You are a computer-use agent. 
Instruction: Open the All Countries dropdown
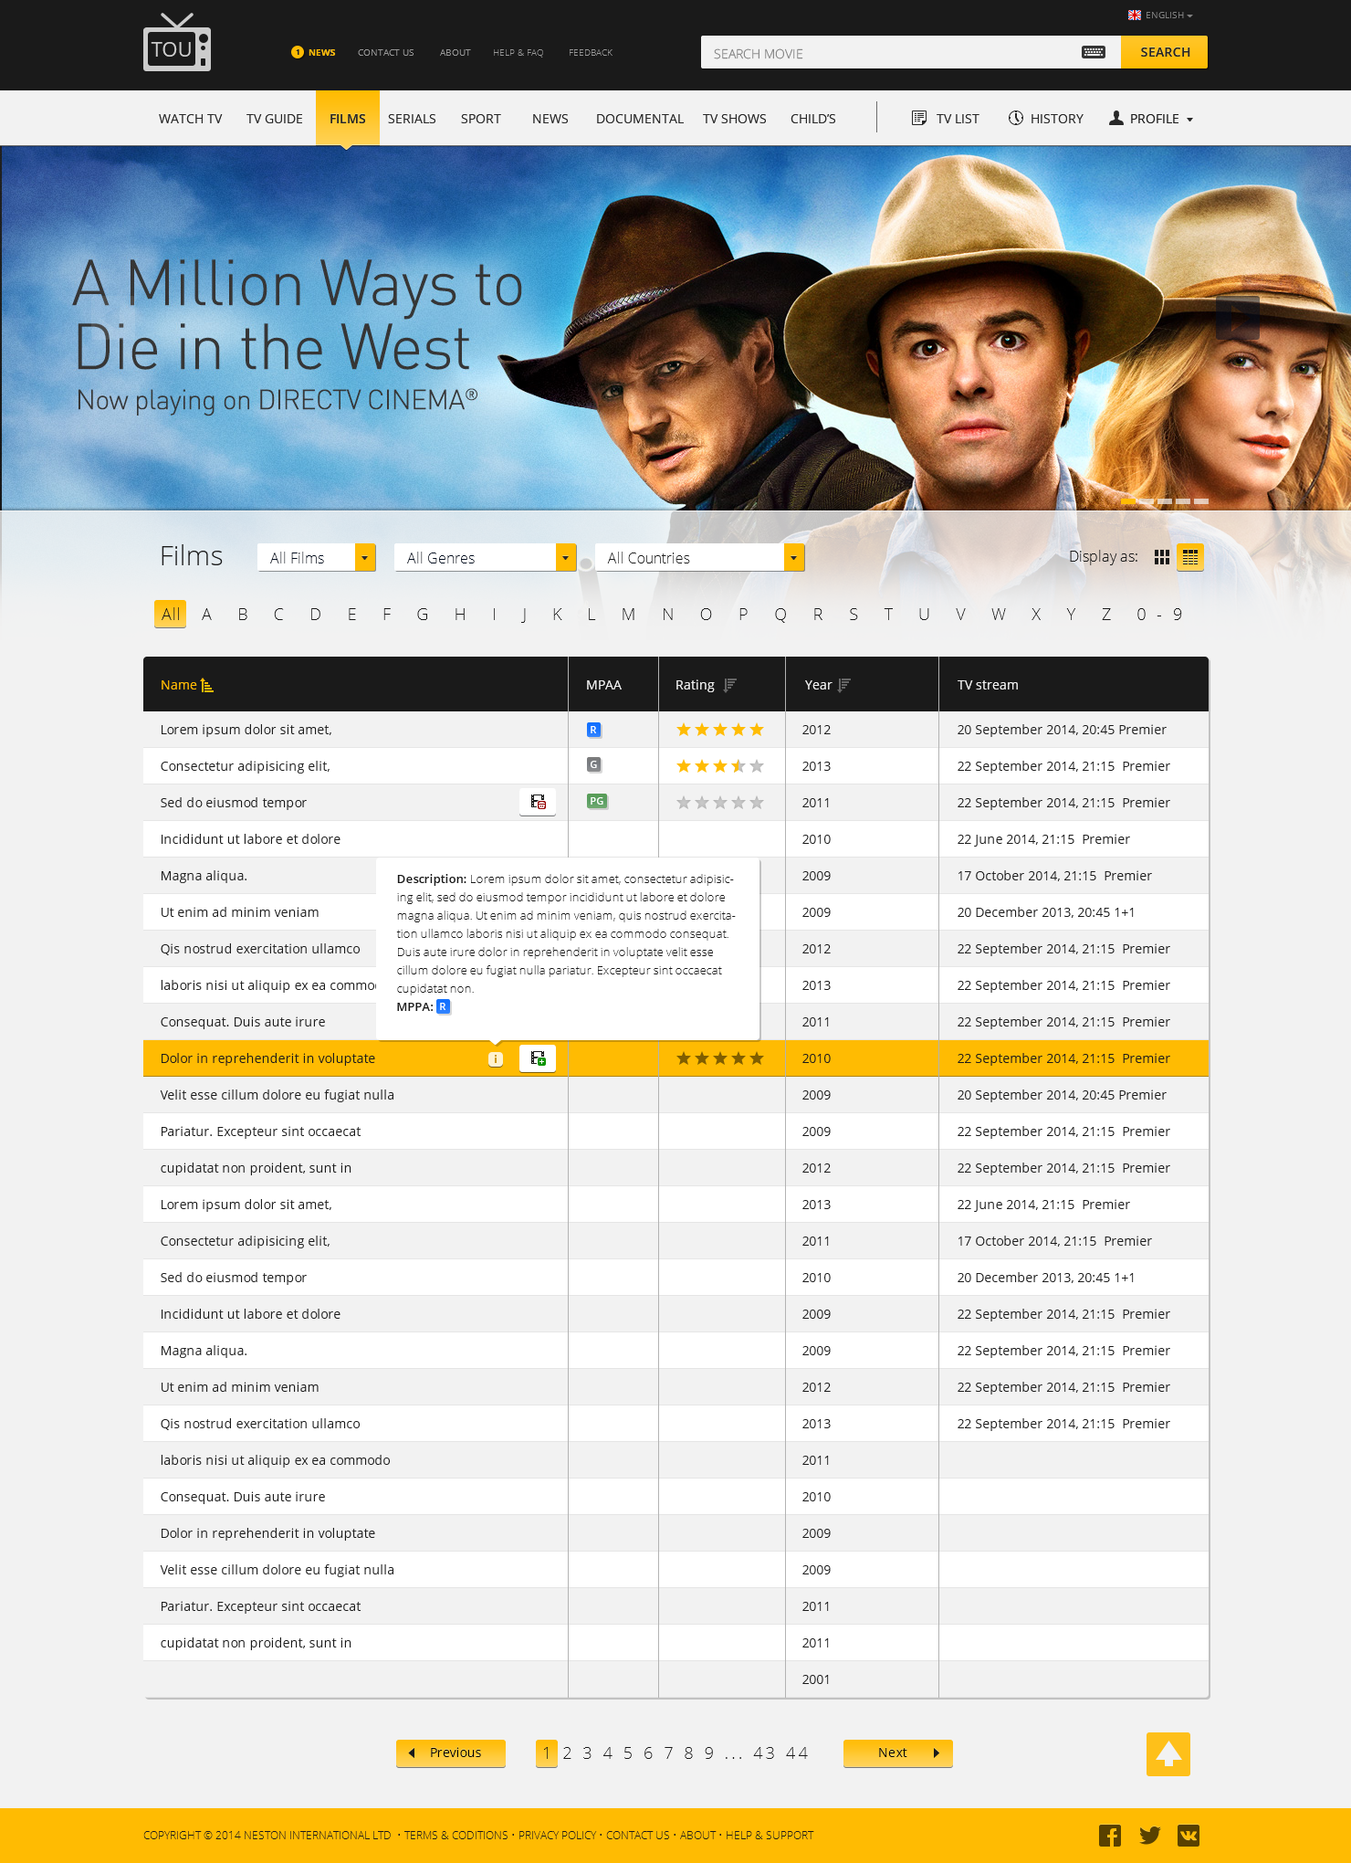[699, 557]
